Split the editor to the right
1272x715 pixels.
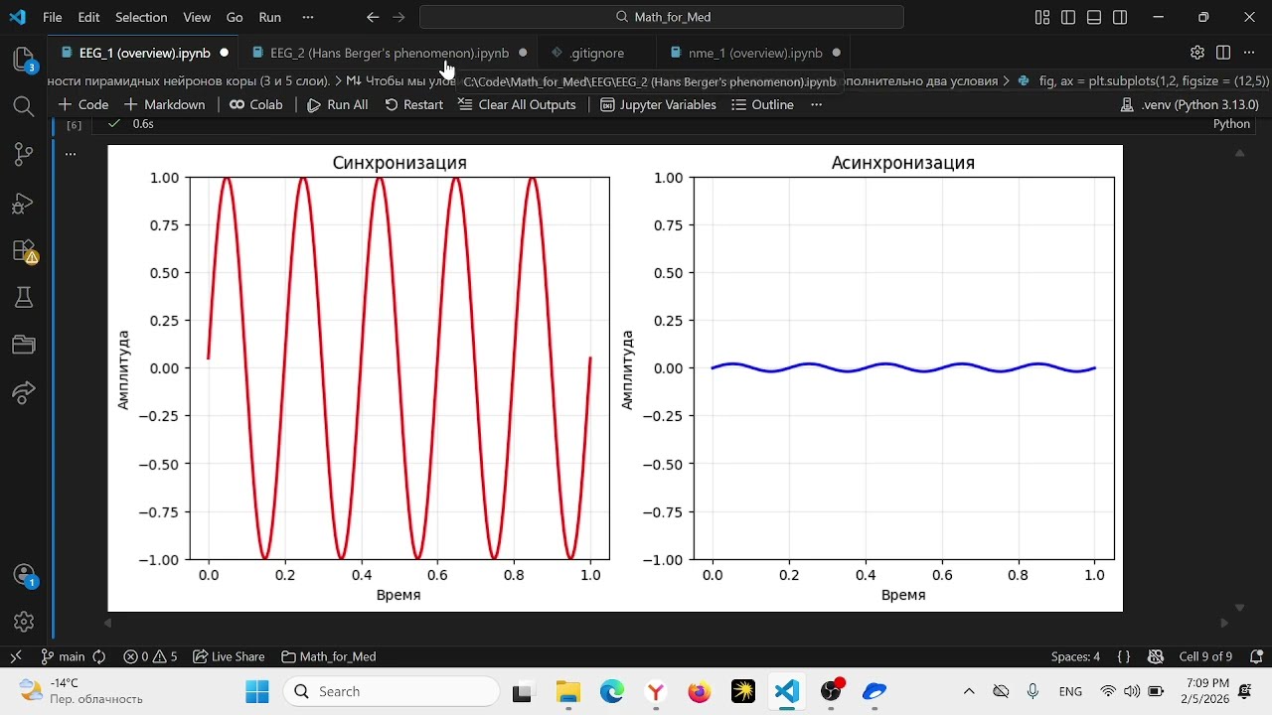[1223, 53]
